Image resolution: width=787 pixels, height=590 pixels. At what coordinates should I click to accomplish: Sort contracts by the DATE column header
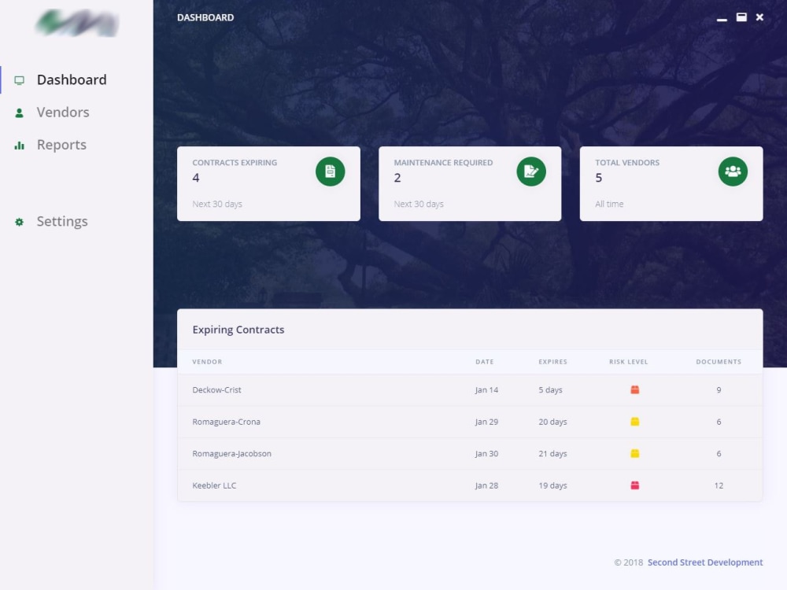[x=485, y=362]
